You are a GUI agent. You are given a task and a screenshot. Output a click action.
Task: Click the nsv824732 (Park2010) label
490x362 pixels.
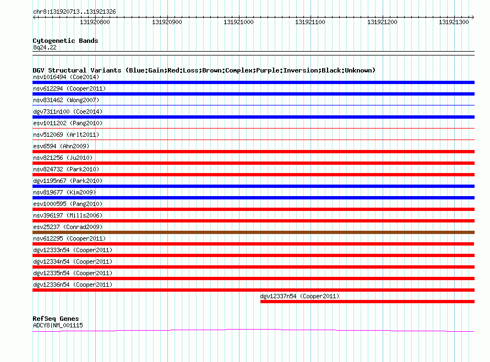click(66, 169)
